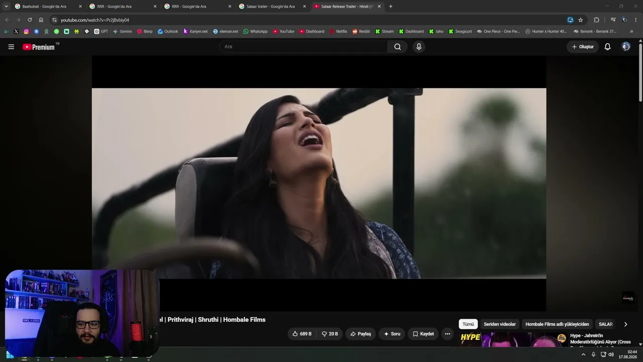Open the Kariyer.net bookmark
This screenshot has height=362, width=643.
[x=195, y=31]
